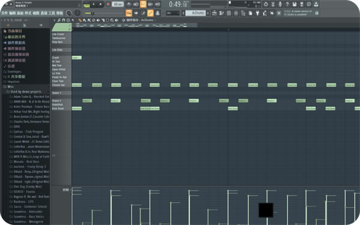This screenshot has width=360, height=225.
Task: Click the render export icon
Action: 302,4
